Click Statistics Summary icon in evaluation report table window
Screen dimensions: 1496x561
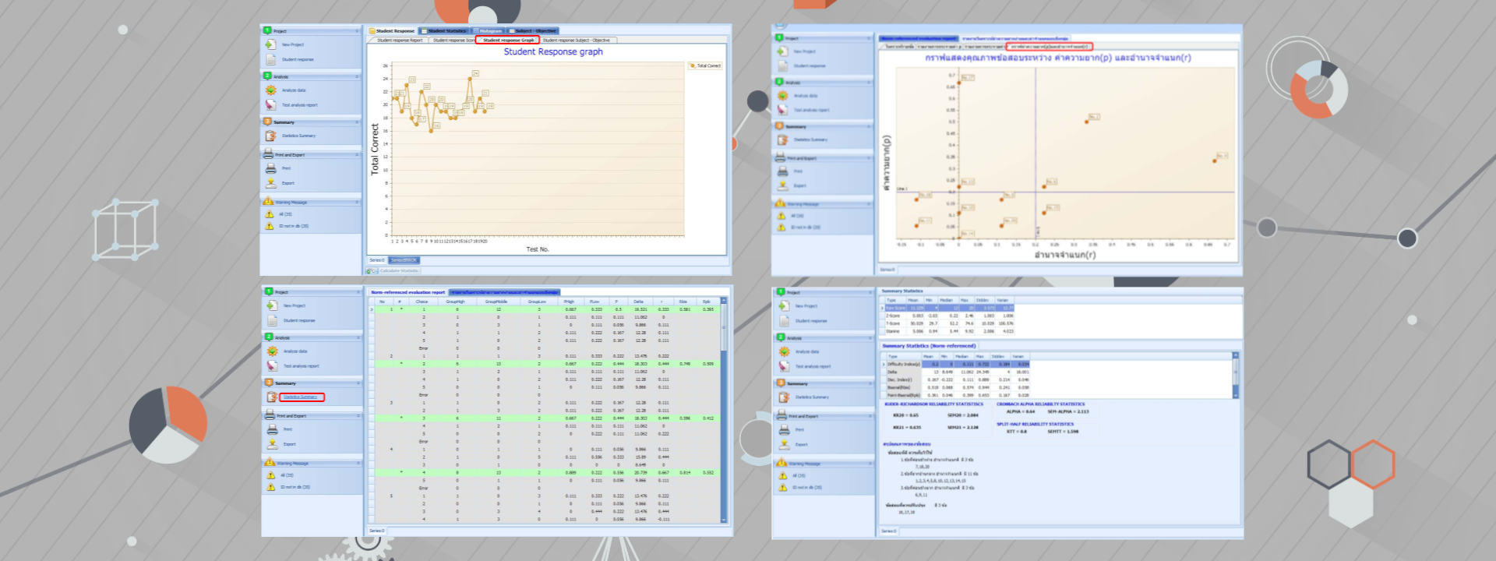coord(272,397)
